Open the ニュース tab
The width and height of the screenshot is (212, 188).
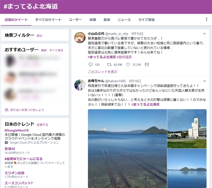[124, 20]
